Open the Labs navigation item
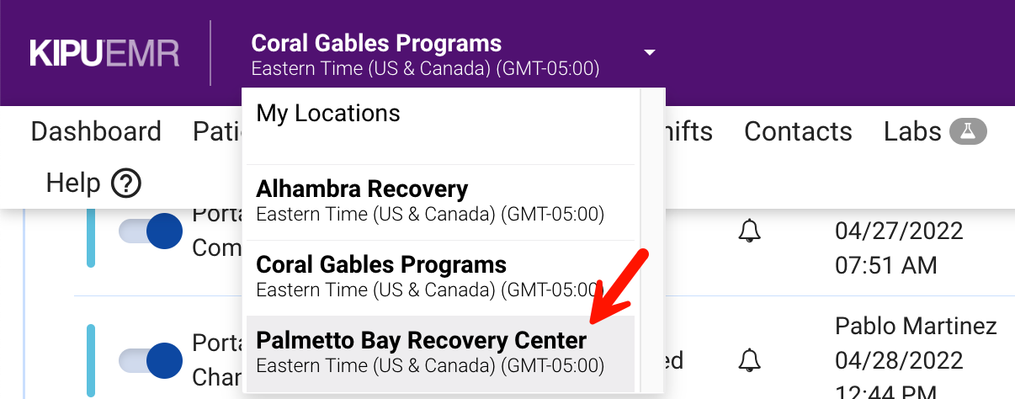Image resolution: width=1015 pixels, height=399 pixels. [912, 131]
